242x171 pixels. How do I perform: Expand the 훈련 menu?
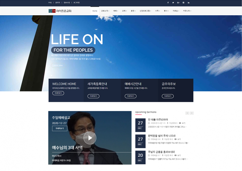pyautogui.click(x=133, y=11)
